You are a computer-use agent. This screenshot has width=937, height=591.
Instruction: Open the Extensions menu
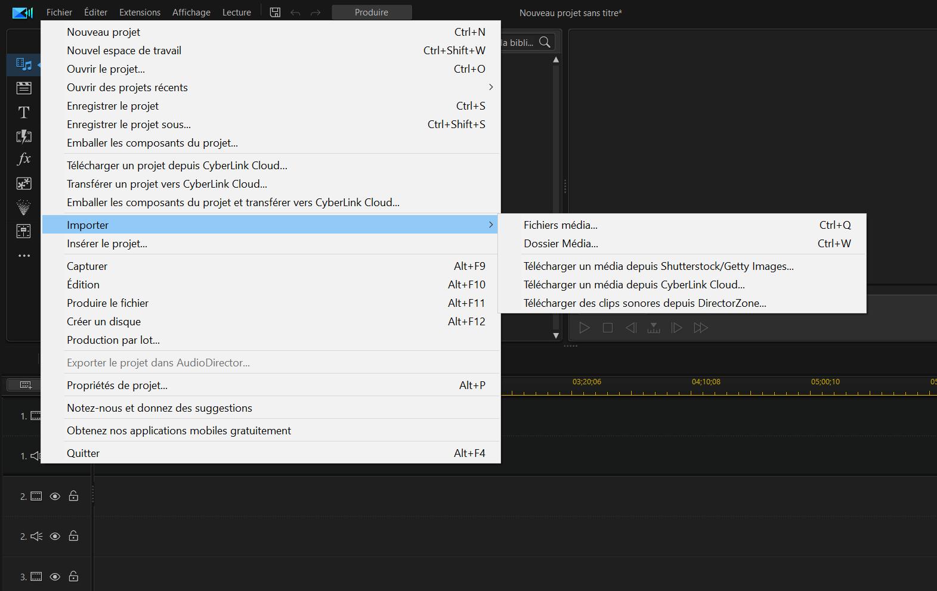(140, 13)
